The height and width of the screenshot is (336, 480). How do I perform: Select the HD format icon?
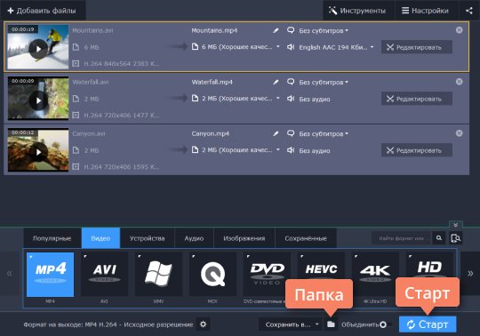coord(429,266)
